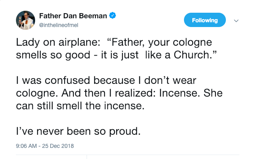Toggle the Following button
This screenshot has height=159, width=255.
pyautogui.click(x=205, y=20)
